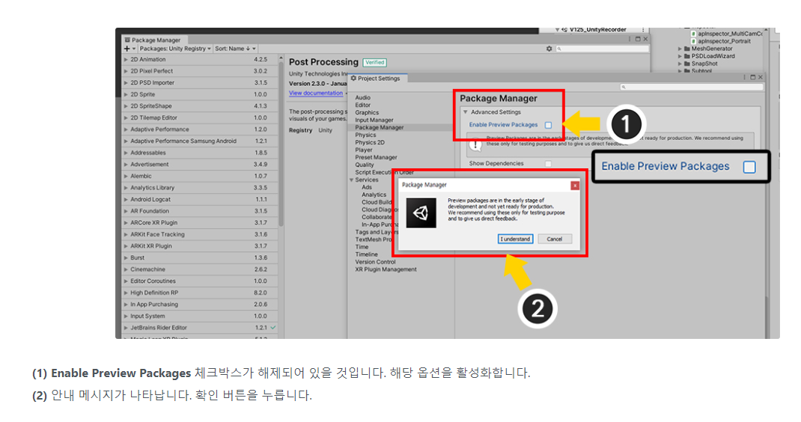
Task: Select the Project Settings tab
Action: (x=379, y=78)
